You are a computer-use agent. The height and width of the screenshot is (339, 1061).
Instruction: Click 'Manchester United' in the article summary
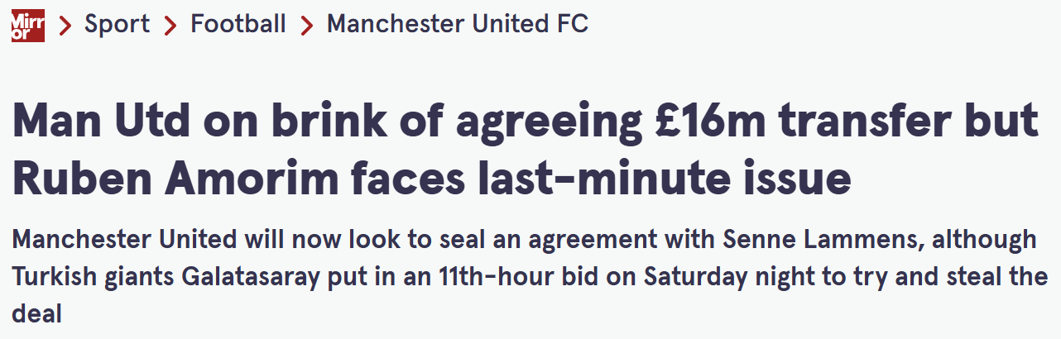pyautogui.click(x=124, y=240)
